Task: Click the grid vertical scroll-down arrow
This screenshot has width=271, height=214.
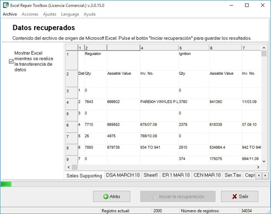Action: 264,161
